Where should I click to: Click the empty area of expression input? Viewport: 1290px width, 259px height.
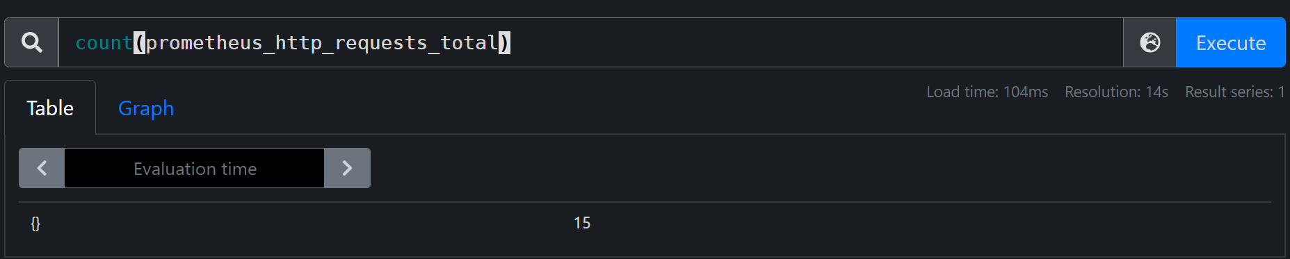[814, 42]
